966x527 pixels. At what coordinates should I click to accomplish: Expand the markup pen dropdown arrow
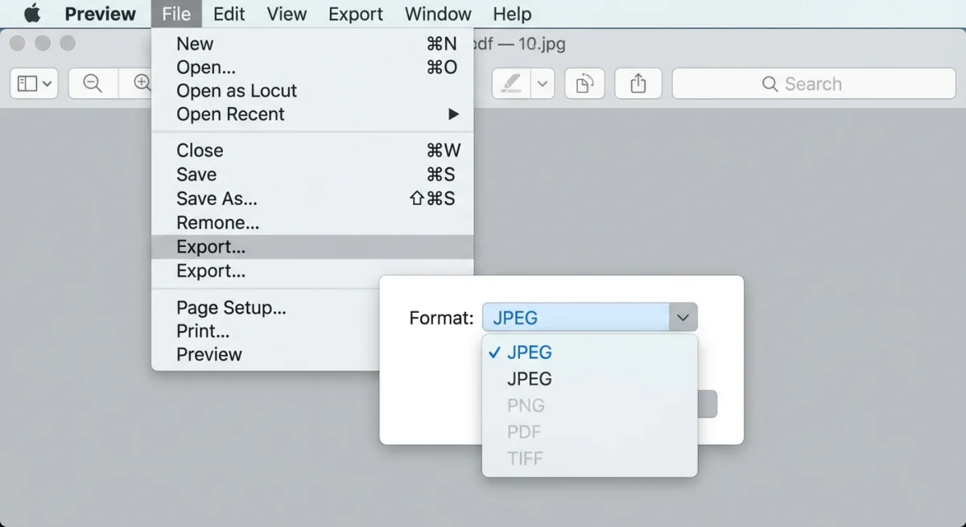543,84
